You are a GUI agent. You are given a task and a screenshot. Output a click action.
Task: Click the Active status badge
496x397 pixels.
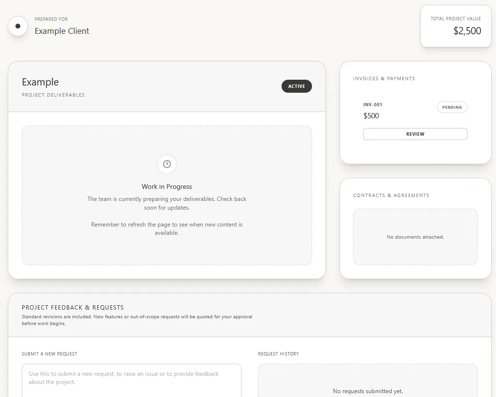[x=297, y=86]
